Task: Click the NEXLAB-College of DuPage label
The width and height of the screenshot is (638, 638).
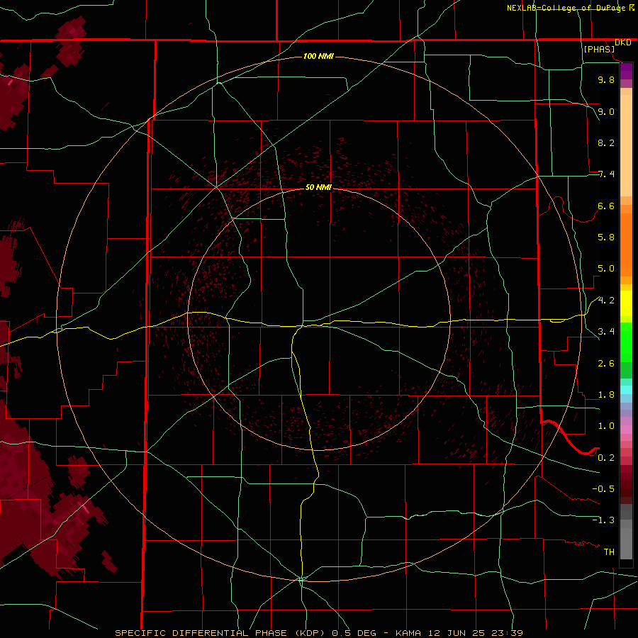Action: 566,8
